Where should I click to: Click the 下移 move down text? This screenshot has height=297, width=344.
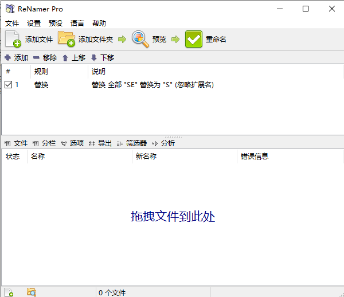coord(107,58)
